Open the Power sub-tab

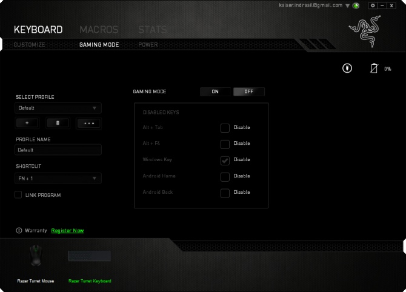[148, 45]
